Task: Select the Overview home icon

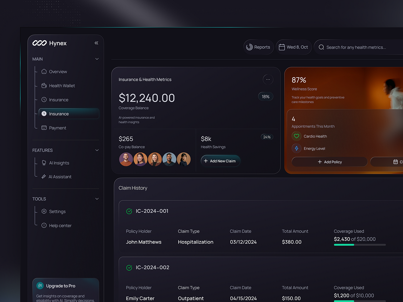Action: [x=44, y=71]
